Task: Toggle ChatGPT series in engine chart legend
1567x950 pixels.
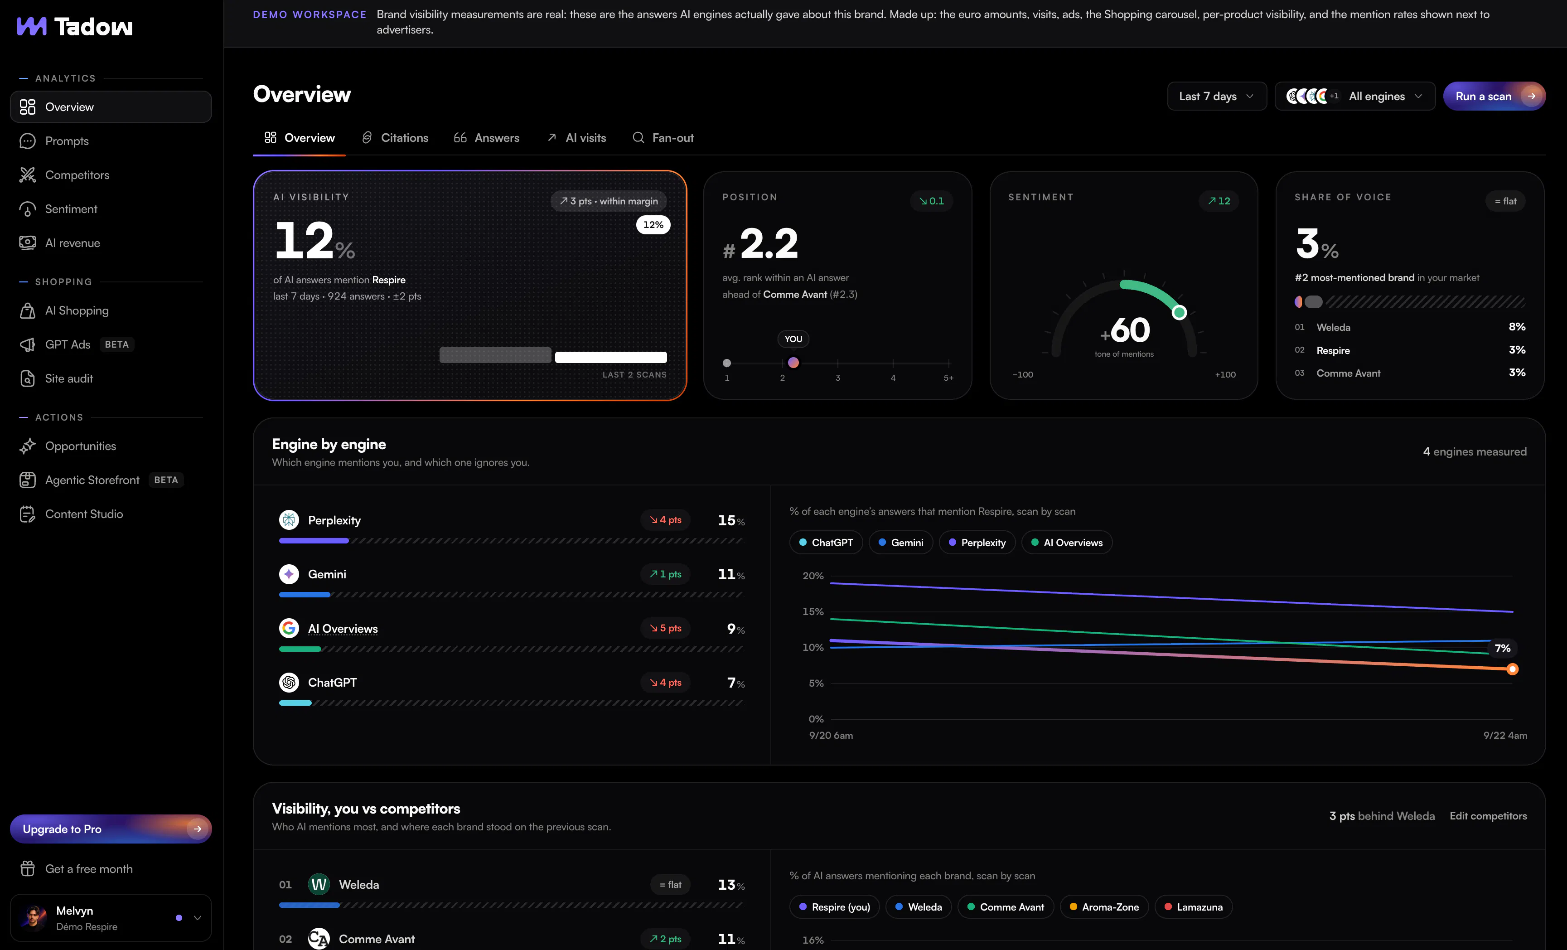Action: point(826,543)
